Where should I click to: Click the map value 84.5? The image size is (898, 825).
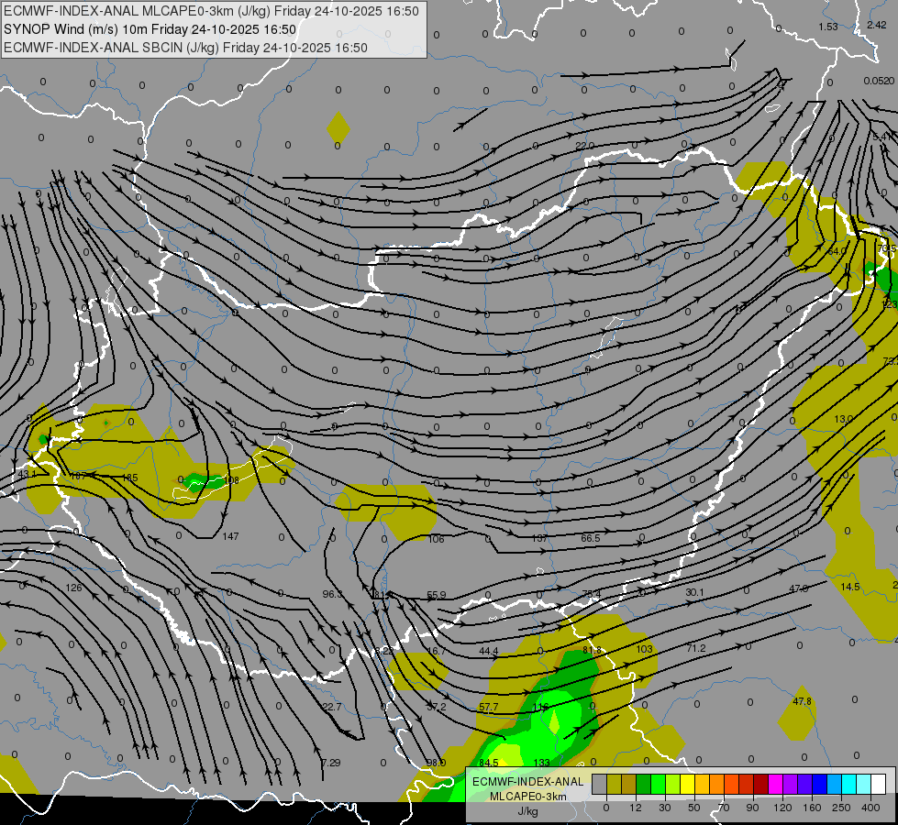pyautogui.click(x=489, y=763)
